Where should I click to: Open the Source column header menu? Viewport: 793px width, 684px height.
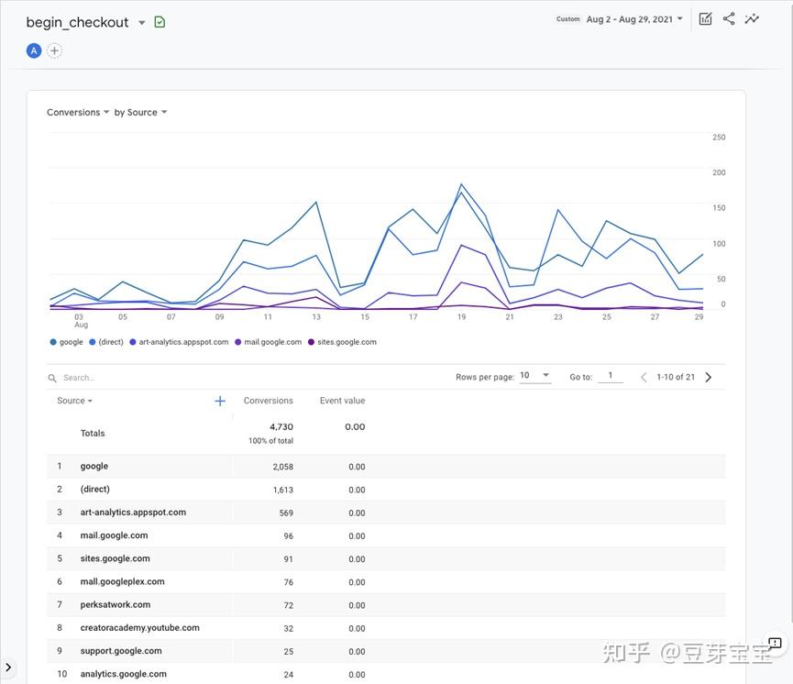click(72, 400)
